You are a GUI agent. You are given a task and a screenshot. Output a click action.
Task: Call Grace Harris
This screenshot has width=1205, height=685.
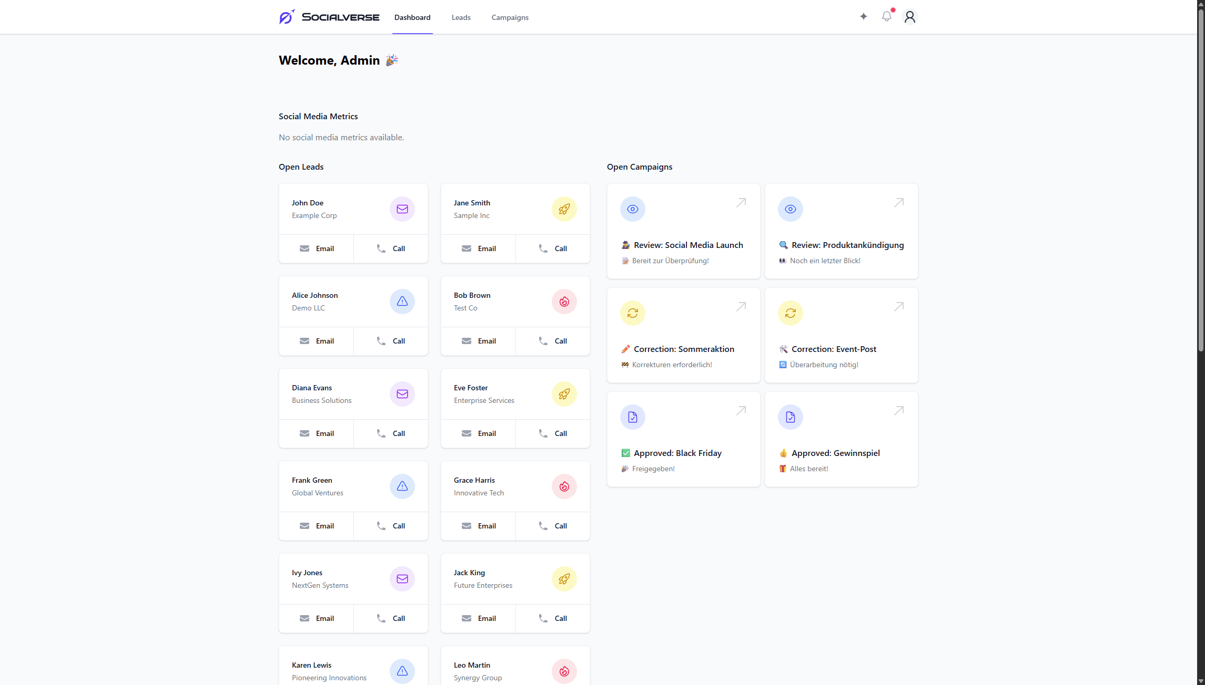[x=553, y=526]
